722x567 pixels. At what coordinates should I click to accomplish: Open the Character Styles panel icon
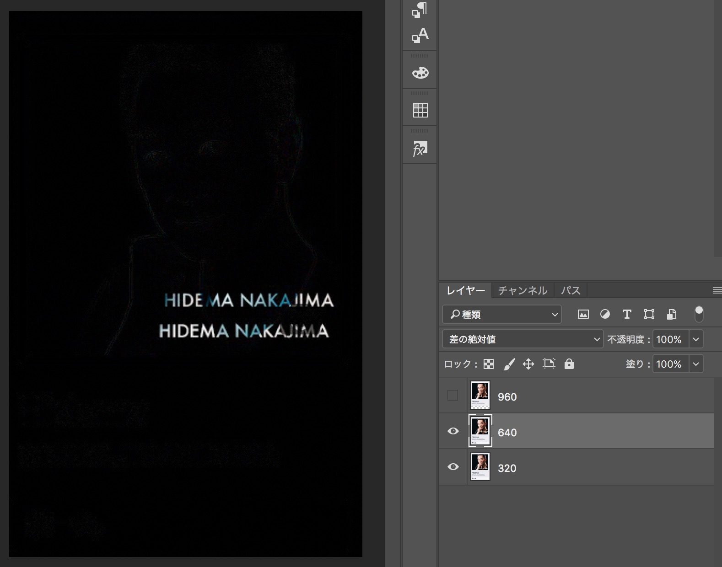[x=420, y=35]
